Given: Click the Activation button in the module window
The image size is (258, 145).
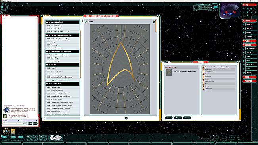Looking at the screenshot, I should (x=169, y=118).
